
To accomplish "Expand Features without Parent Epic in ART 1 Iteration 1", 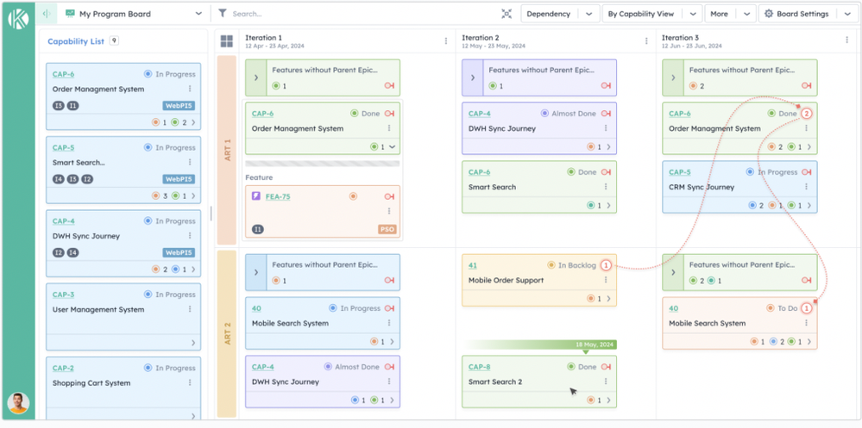I will pyautogui.click(x=256, y=78).
